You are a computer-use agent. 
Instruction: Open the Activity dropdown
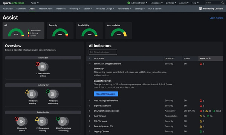(x=184, y=3)
